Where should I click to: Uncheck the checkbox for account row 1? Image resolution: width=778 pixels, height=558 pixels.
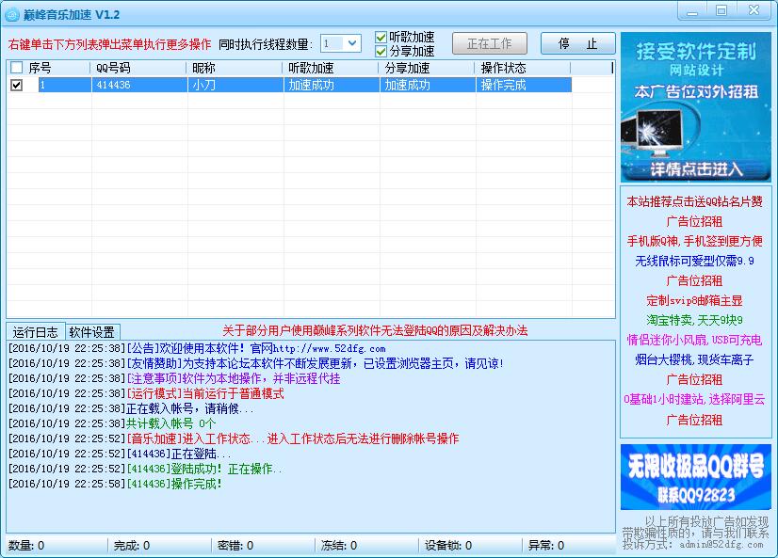tap(16, 85)
